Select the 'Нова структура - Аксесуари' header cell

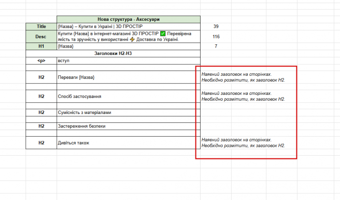coord(128,20)
